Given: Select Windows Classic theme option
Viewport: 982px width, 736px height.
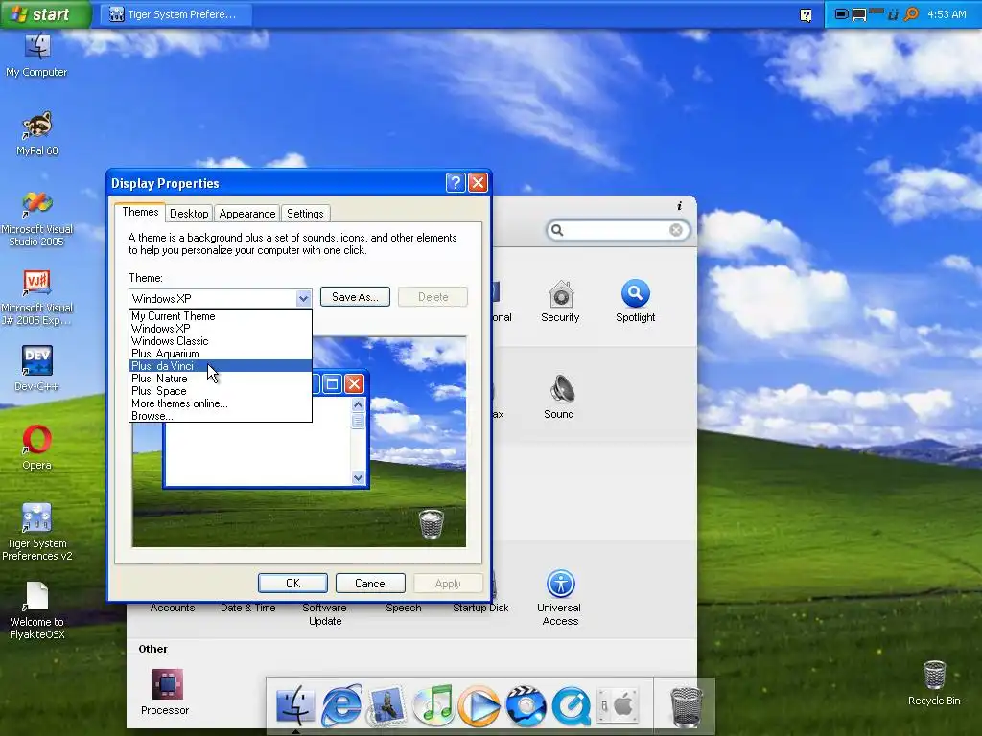Looking at the screenshot, I should pos(221,341).
